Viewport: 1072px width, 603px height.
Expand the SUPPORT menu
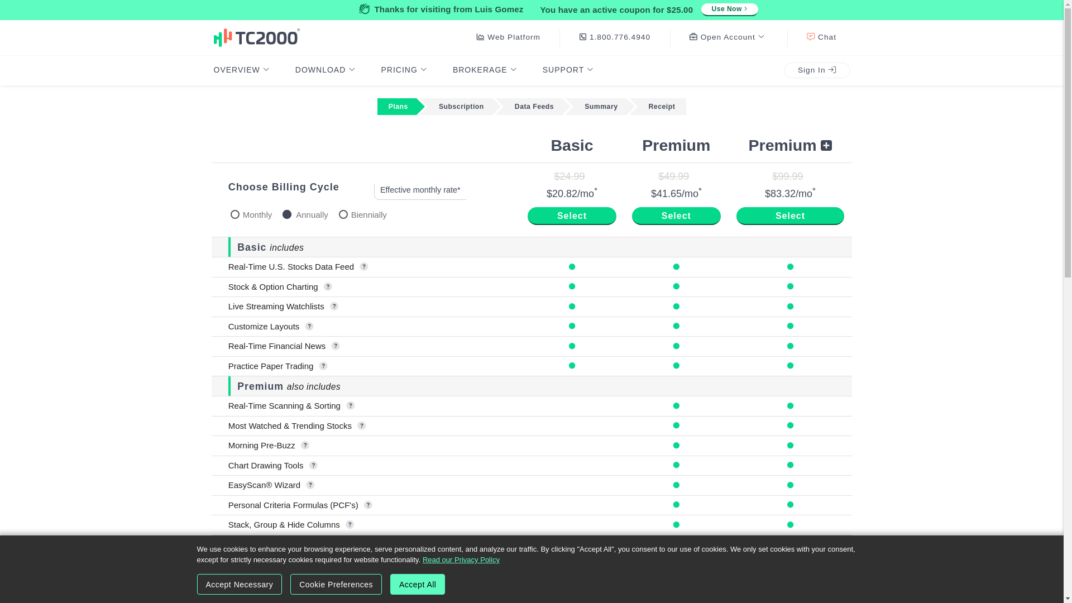click(x=568, y=70)
